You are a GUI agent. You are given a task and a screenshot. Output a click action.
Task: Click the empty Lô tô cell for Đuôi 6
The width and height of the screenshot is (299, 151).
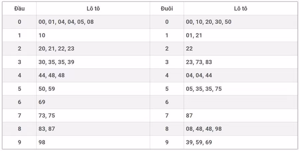coord(241,102)
